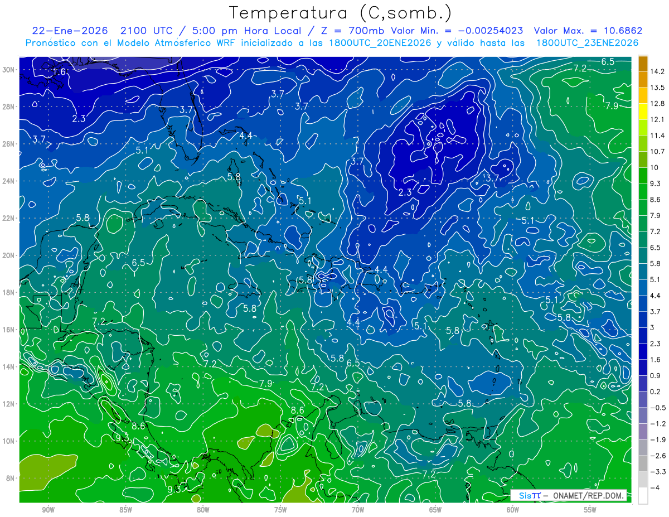The height and width of the screenshot is (517, 669).
Task: Click the orange swatch atop the colorbar
Action: coord(643,64)
